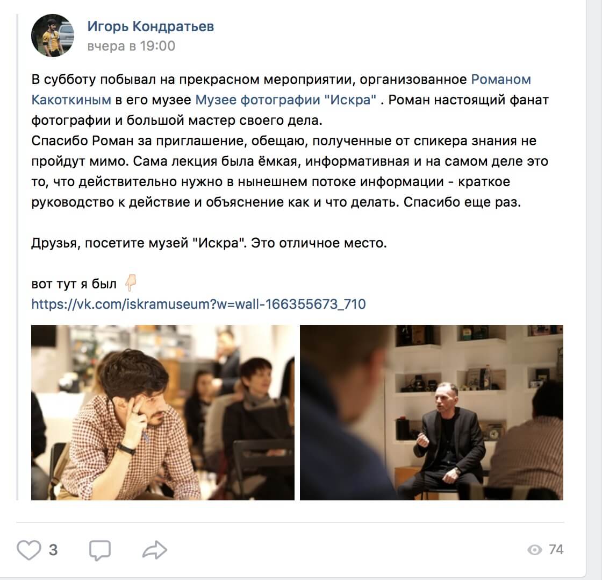
Task: Click the likes count number 3
Action: [x=53, y=550]
